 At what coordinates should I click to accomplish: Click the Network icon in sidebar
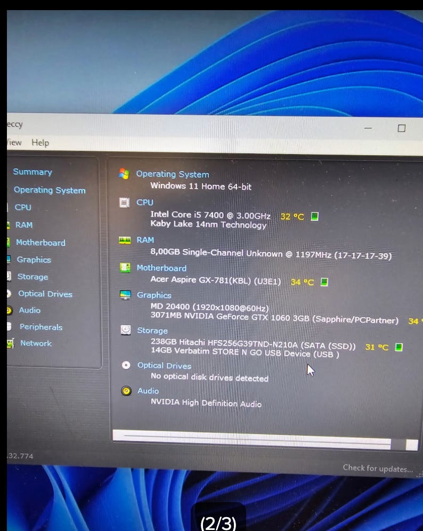point(11,343)
